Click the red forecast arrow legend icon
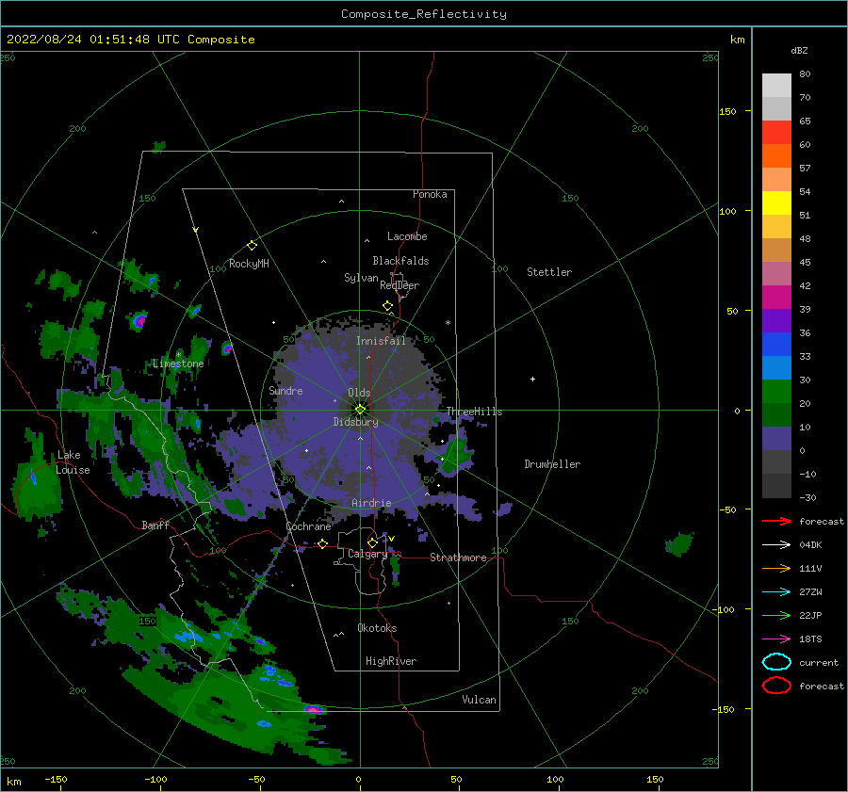The width and height of the screenshot is (848, 792). 776,521
